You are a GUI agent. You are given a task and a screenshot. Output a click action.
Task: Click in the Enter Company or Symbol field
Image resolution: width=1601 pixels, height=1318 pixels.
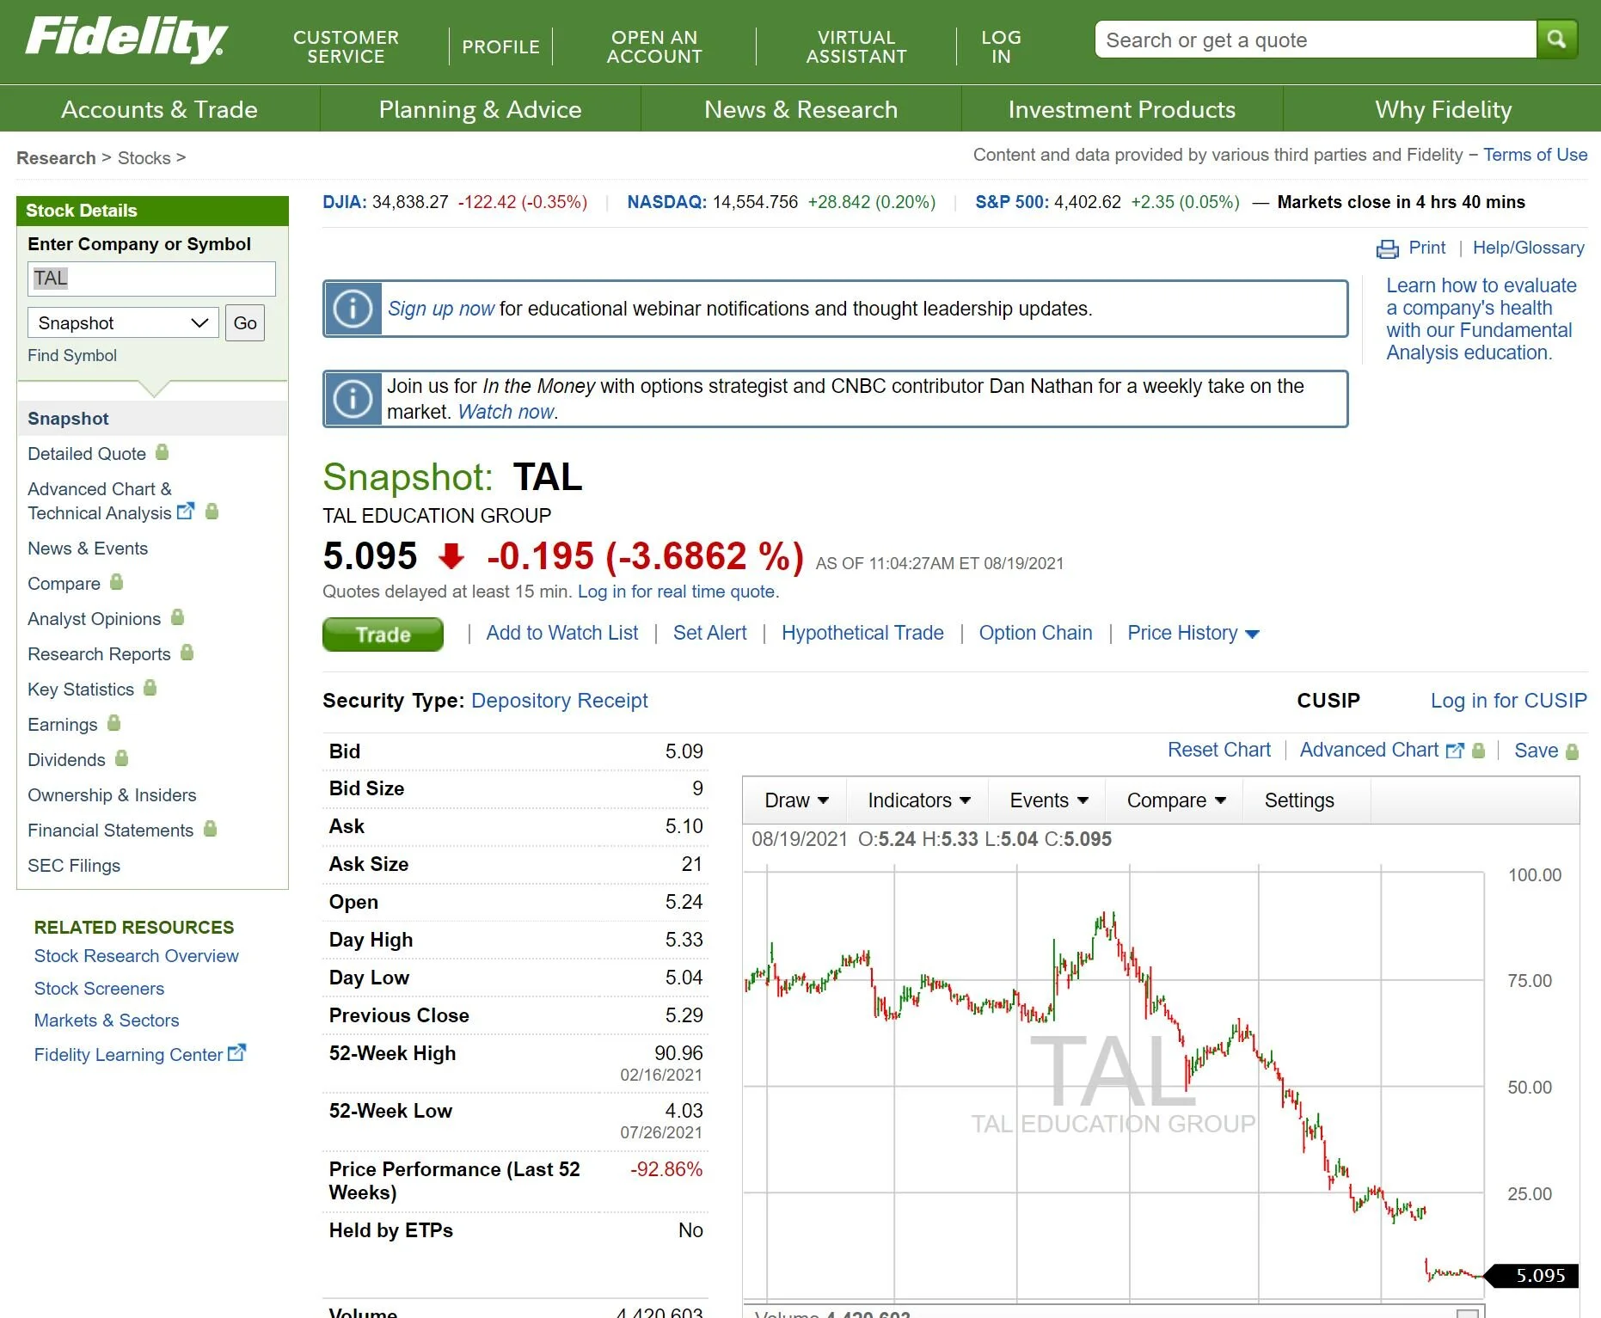click(152, 279)
